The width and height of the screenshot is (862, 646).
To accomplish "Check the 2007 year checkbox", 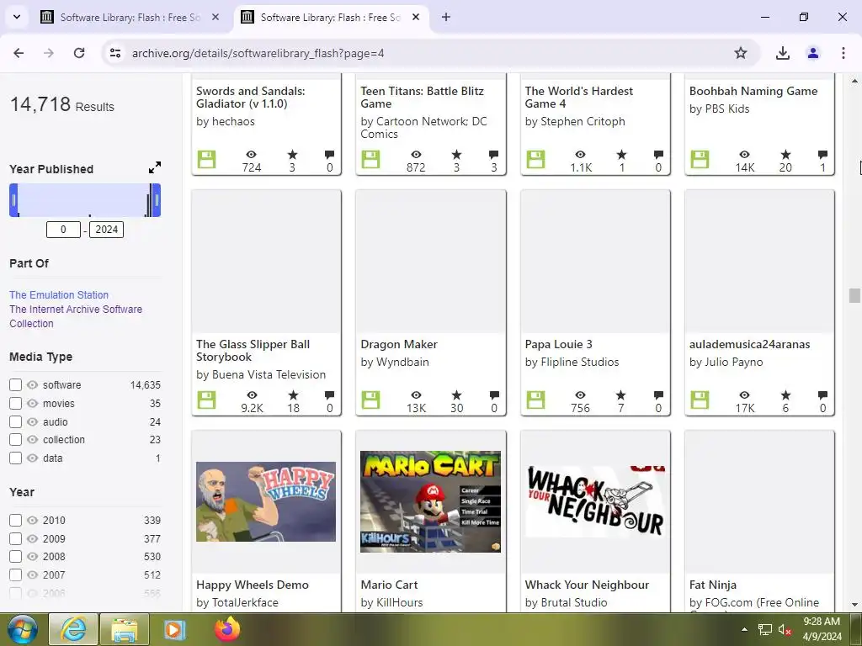I will [x=15, y=575].
